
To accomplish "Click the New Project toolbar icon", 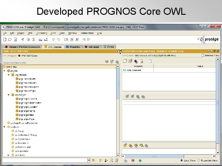I will tap(5, 40).
